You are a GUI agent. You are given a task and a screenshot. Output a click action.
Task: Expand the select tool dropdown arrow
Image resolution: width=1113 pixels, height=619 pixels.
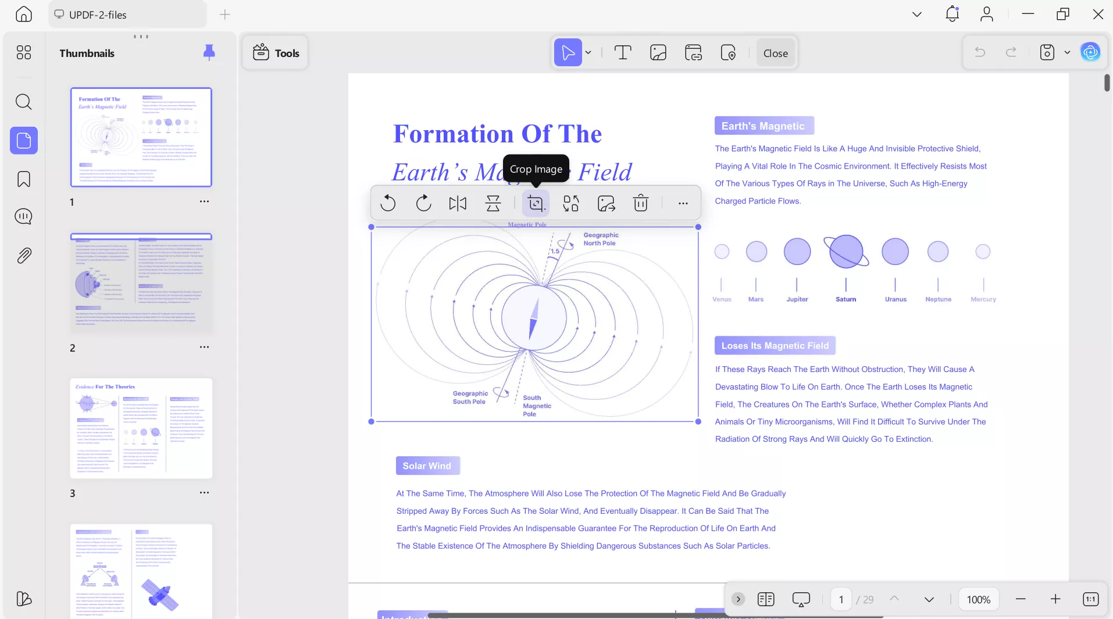coord(588,53)
